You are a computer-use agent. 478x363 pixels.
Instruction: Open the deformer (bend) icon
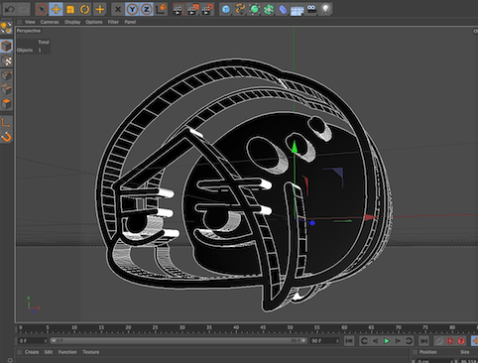[283, 9]
